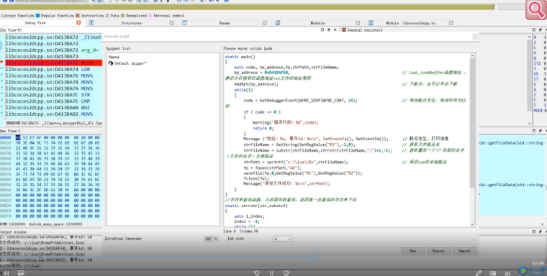
Task: Select the highlighted PUSH disassembly line
Action: coord(53,63)
